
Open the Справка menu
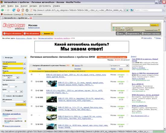tap(56, 6)
